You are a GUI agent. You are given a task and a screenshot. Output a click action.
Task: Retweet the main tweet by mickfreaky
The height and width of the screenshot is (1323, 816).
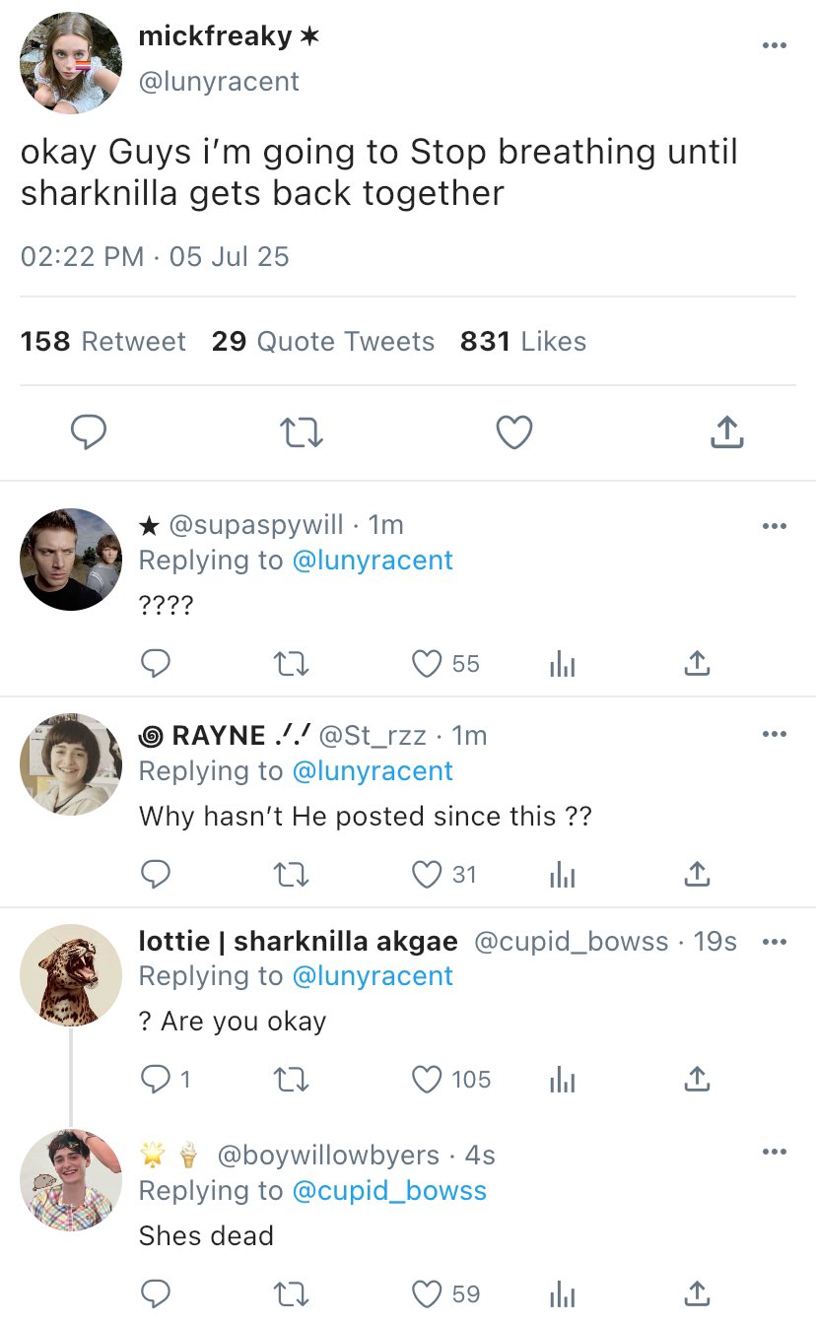(x=301, y=432)
